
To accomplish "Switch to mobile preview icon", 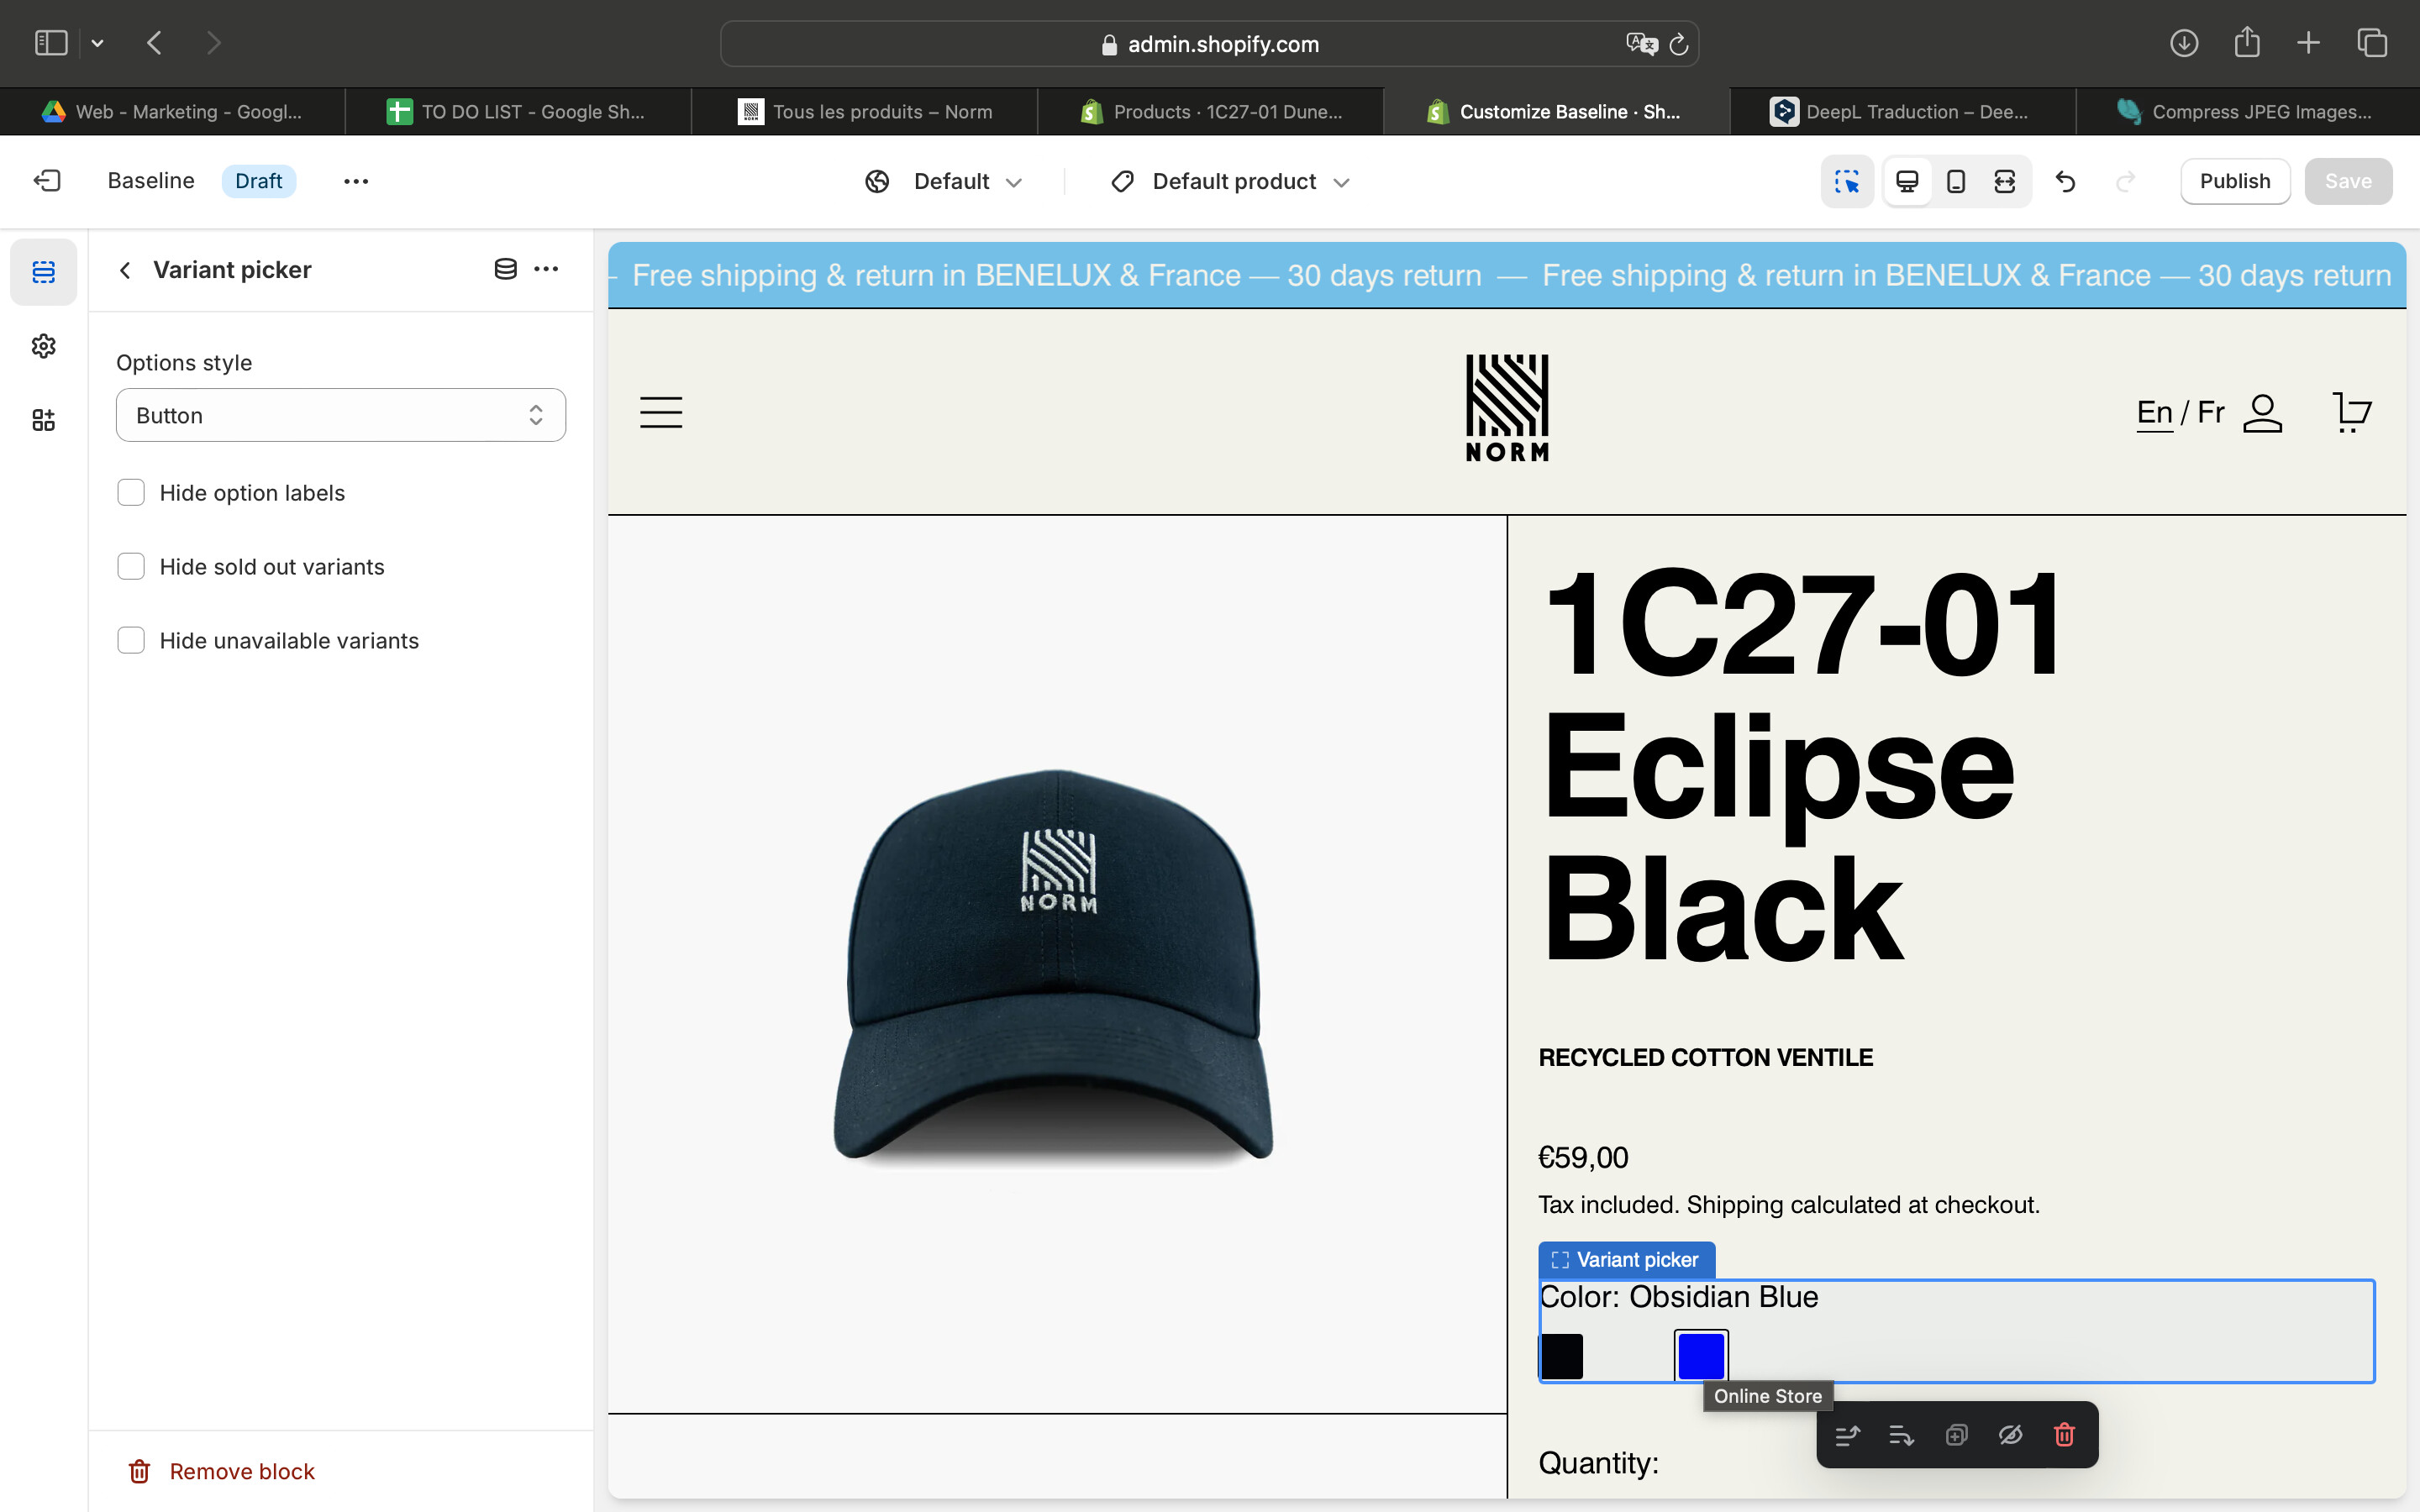I will 1956,181.
